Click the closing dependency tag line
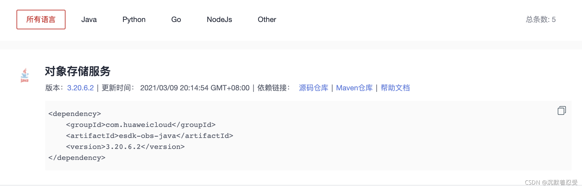Viewport: 582px width, 188px height. 77,158
